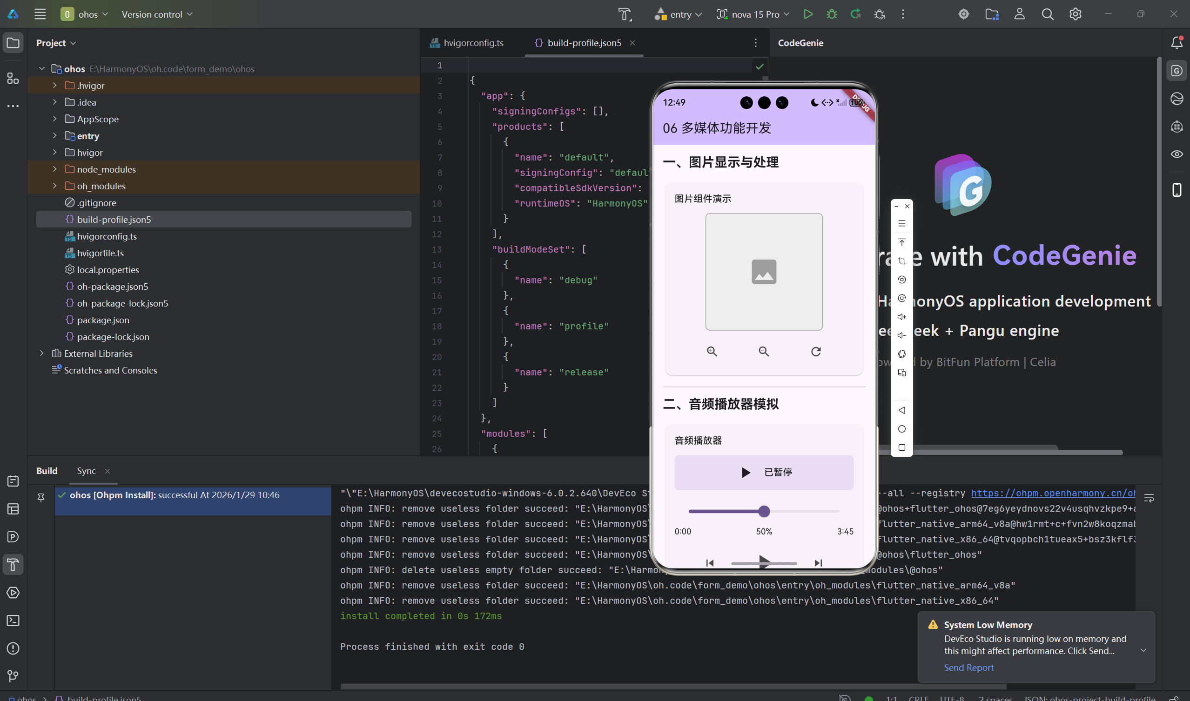Click the Debug bug icon in toolbar
The width and height of the screenshot is (1190, 701).
(x=831, y=14)
